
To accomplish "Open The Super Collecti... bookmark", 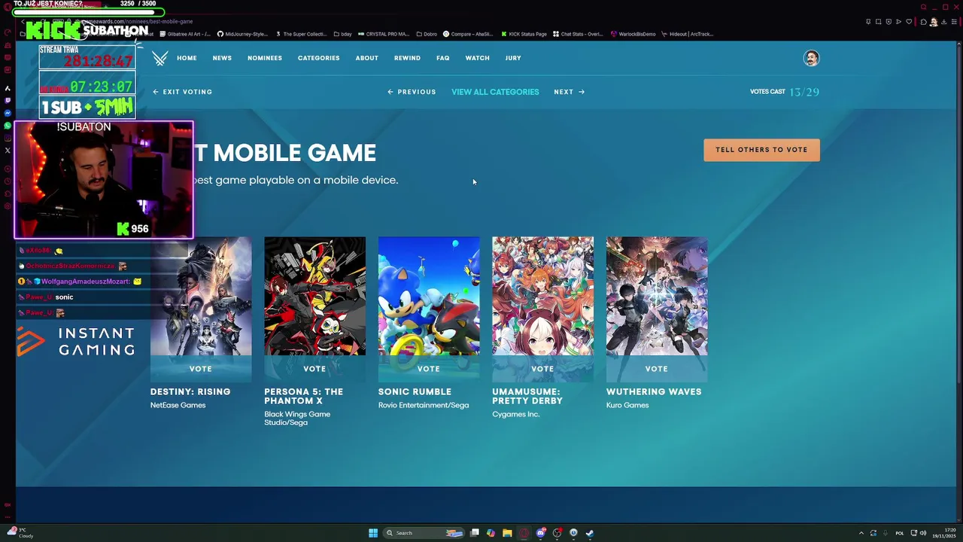I will [x=301, y=34].
